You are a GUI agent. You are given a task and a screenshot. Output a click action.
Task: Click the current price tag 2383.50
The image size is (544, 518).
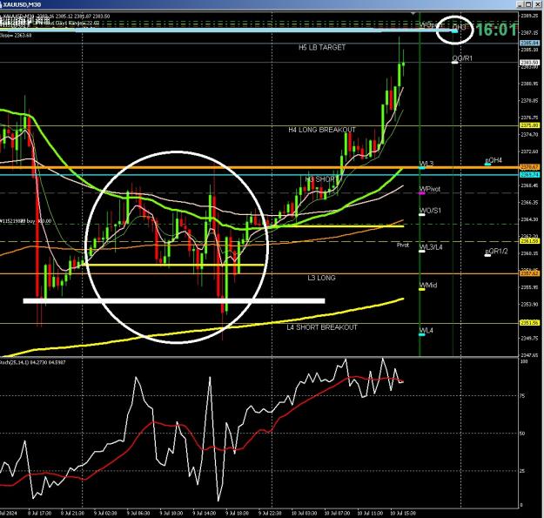pos(529,63)
